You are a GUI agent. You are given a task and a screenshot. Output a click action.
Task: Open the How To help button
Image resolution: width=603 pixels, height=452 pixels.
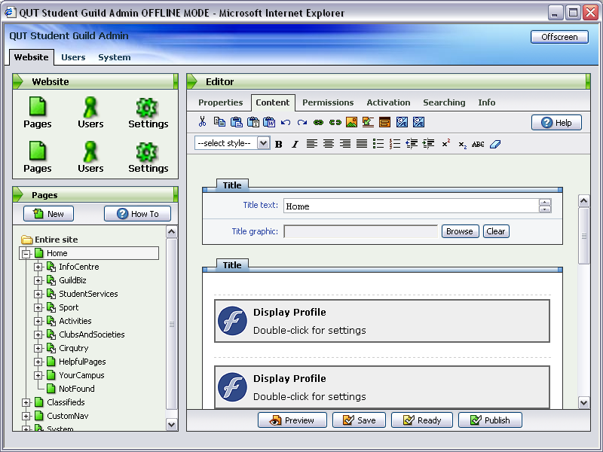137,214
